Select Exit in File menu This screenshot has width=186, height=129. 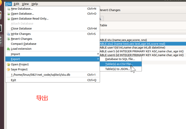pyautogui.click(x=52, y=80)
